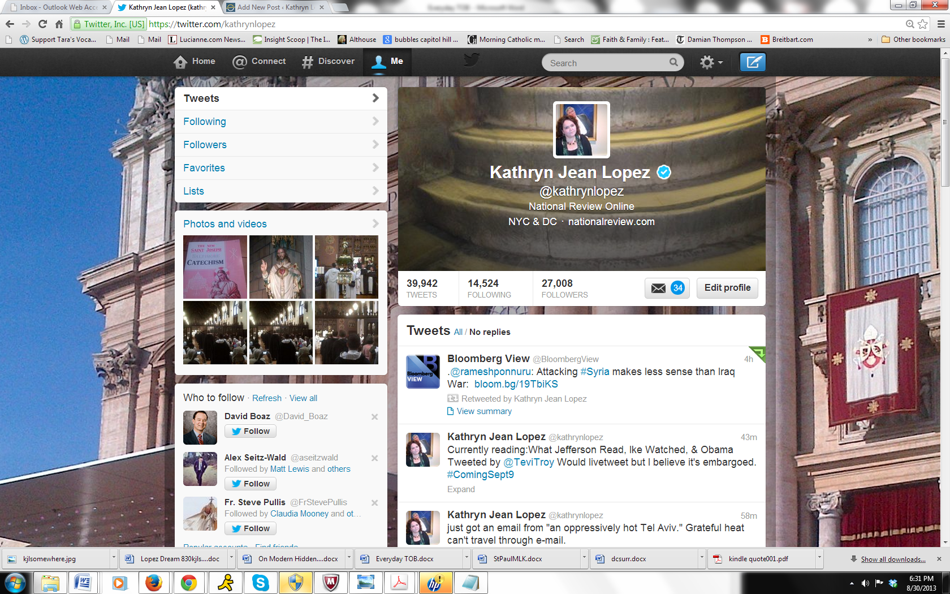The height and width of the screenshot is (594, 950).
Task: Open Chrome menu hamburger icon
Action: pos(941,24)
